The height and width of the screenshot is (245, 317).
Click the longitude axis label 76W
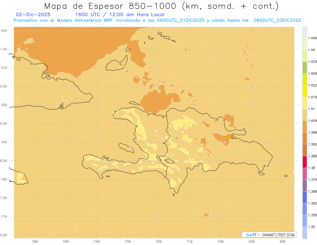(35, 242)
